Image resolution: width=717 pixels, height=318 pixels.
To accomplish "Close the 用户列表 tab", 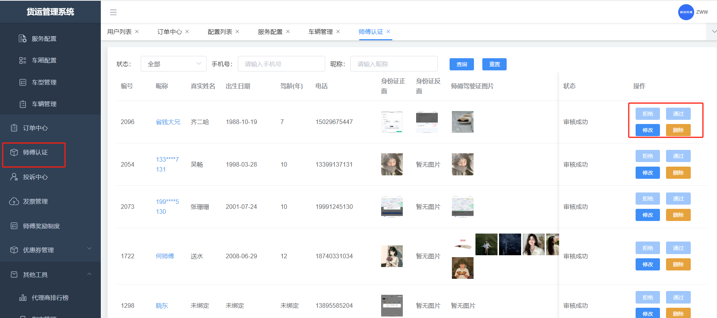I will click(137, 32).
